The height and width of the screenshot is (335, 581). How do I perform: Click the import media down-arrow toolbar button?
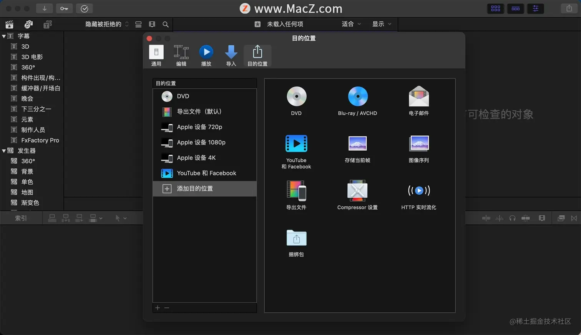point(45,8)
